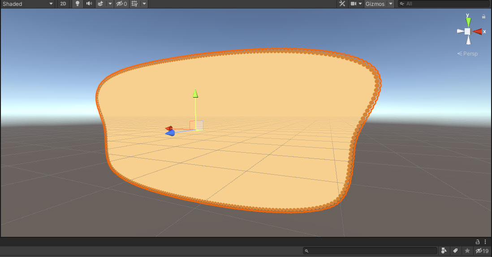Toggle scene lighting with the lightbulb icon
492x257 pixels.
click(x=78, y=4)
